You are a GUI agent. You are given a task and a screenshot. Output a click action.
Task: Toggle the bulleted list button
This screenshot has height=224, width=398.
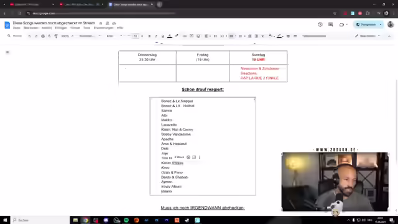231,36
